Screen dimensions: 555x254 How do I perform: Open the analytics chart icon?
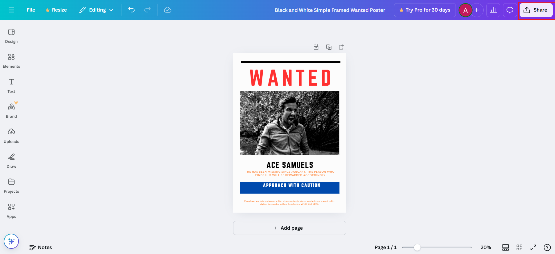(493, 10)
